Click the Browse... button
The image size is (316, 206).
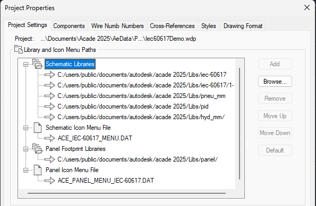pyautogui.click(x=275, y=82)
